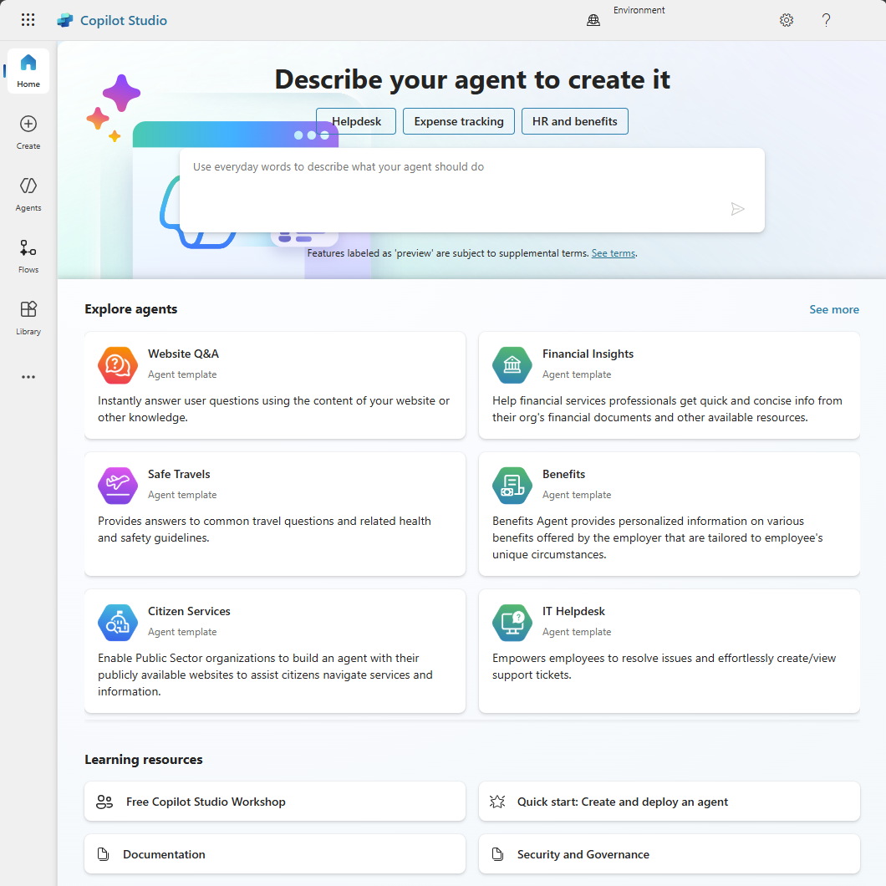
Task: Show more sidebar options ellipsis
Action: coord(28,377)
